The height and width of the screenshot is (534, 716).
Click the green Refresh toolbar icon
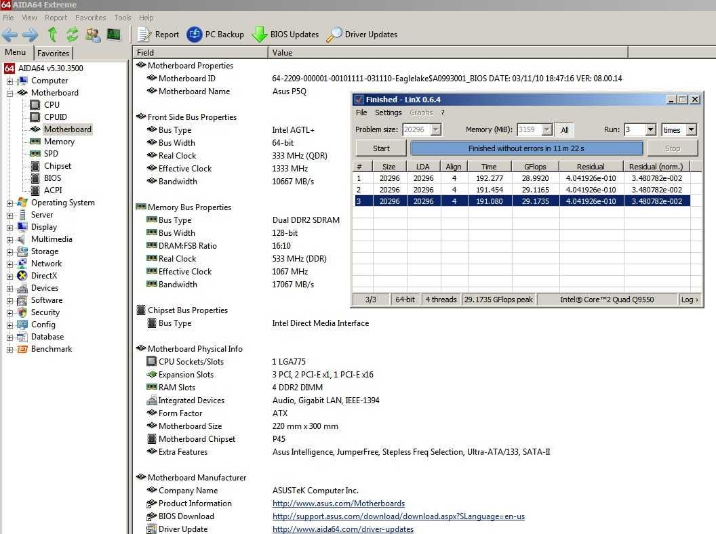(x=72, y=35)
